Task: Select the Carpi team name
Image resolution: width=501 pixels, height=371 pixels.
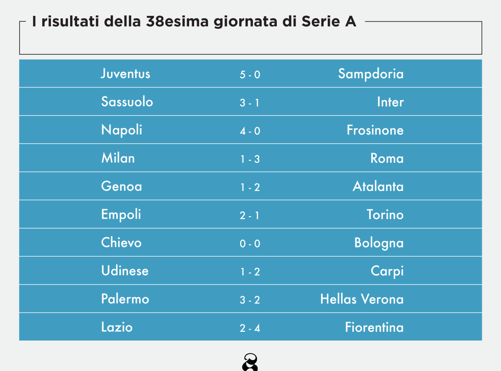Action: pyautogui.click(x=387, y=272)
